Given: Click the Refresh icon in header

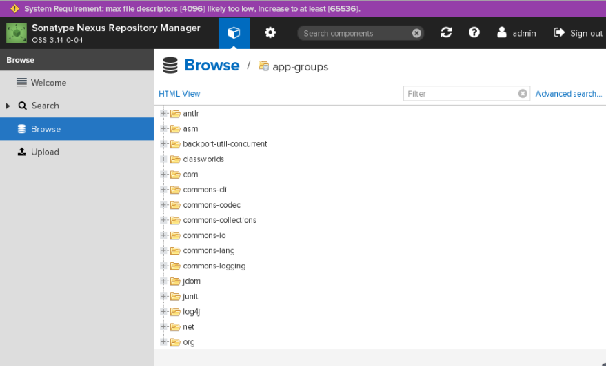Looking at the screenshot, I should pyautogui.click(x=446, y=33).
